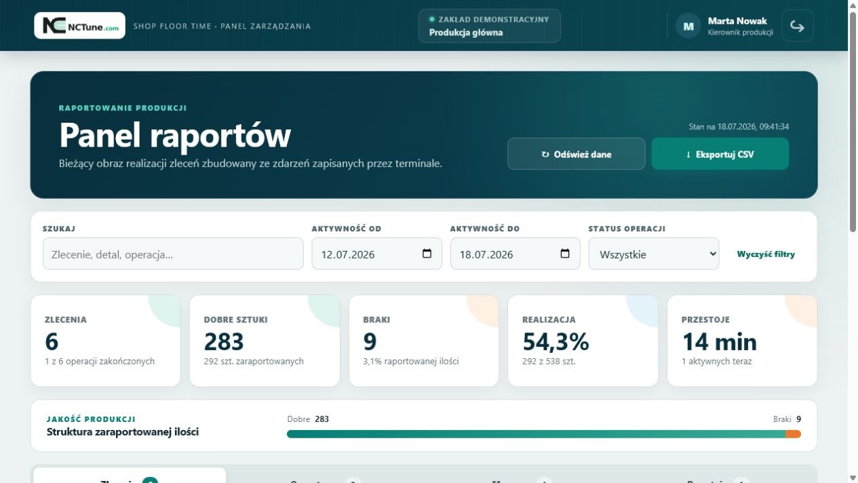Select the Realizacja 54,3% card
Screen dimensions: 858x483
point(583,341)
